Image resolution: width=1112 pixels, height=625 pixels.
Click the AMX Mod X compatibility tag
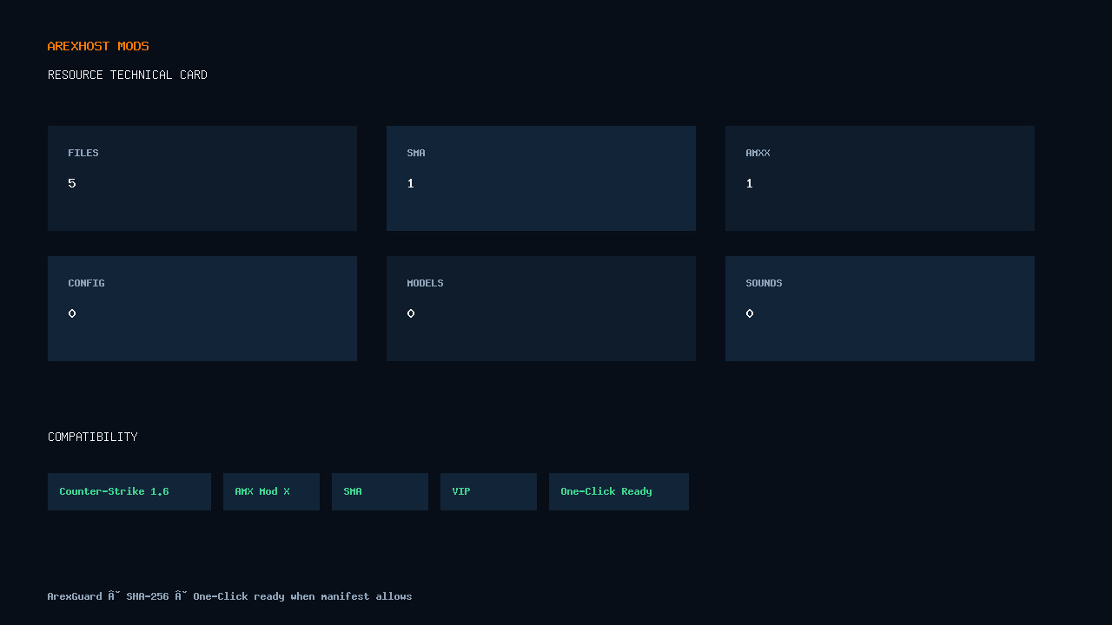(271, 491)
